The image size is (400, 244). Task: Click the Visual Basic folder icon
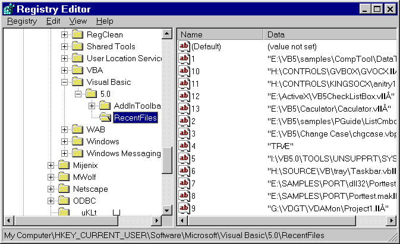tap(77, 82)
